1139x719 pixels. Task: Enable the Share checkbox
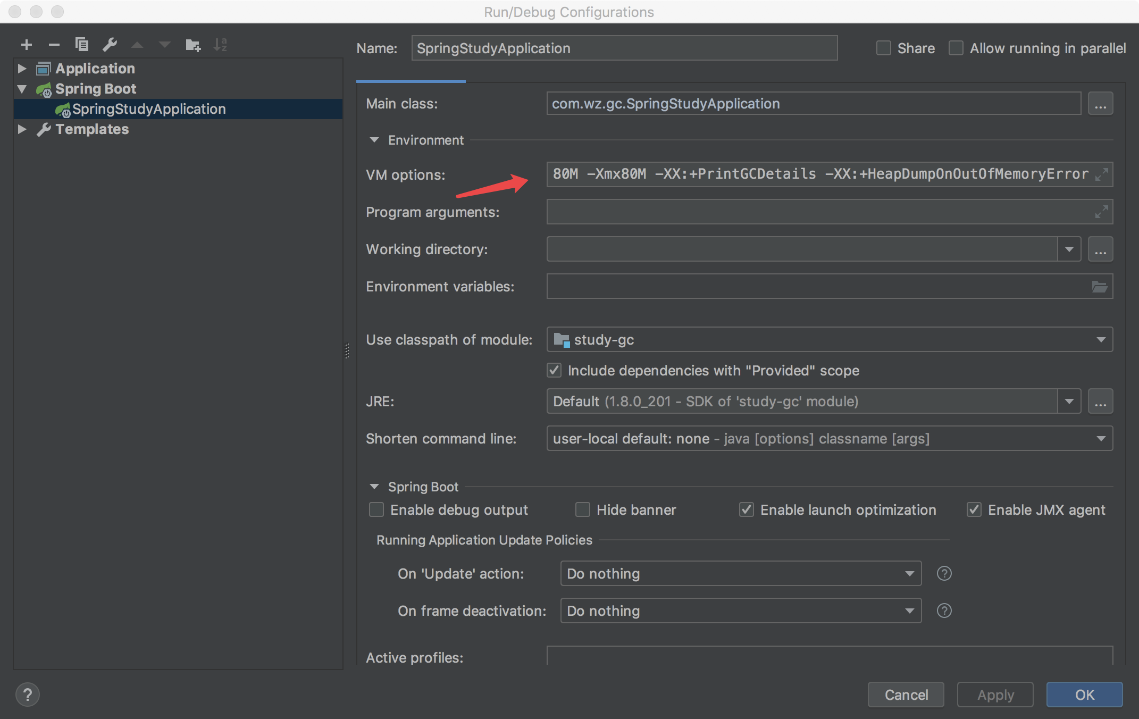[x=883, y=48]
